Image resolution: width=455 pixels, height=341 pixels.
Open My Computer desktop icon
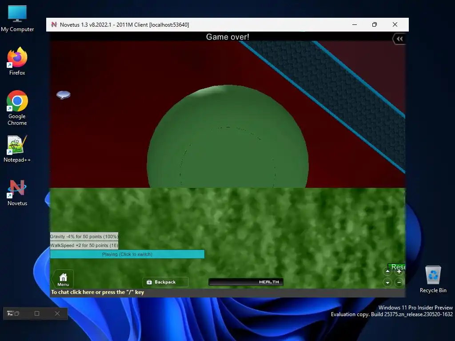[17, 18]
